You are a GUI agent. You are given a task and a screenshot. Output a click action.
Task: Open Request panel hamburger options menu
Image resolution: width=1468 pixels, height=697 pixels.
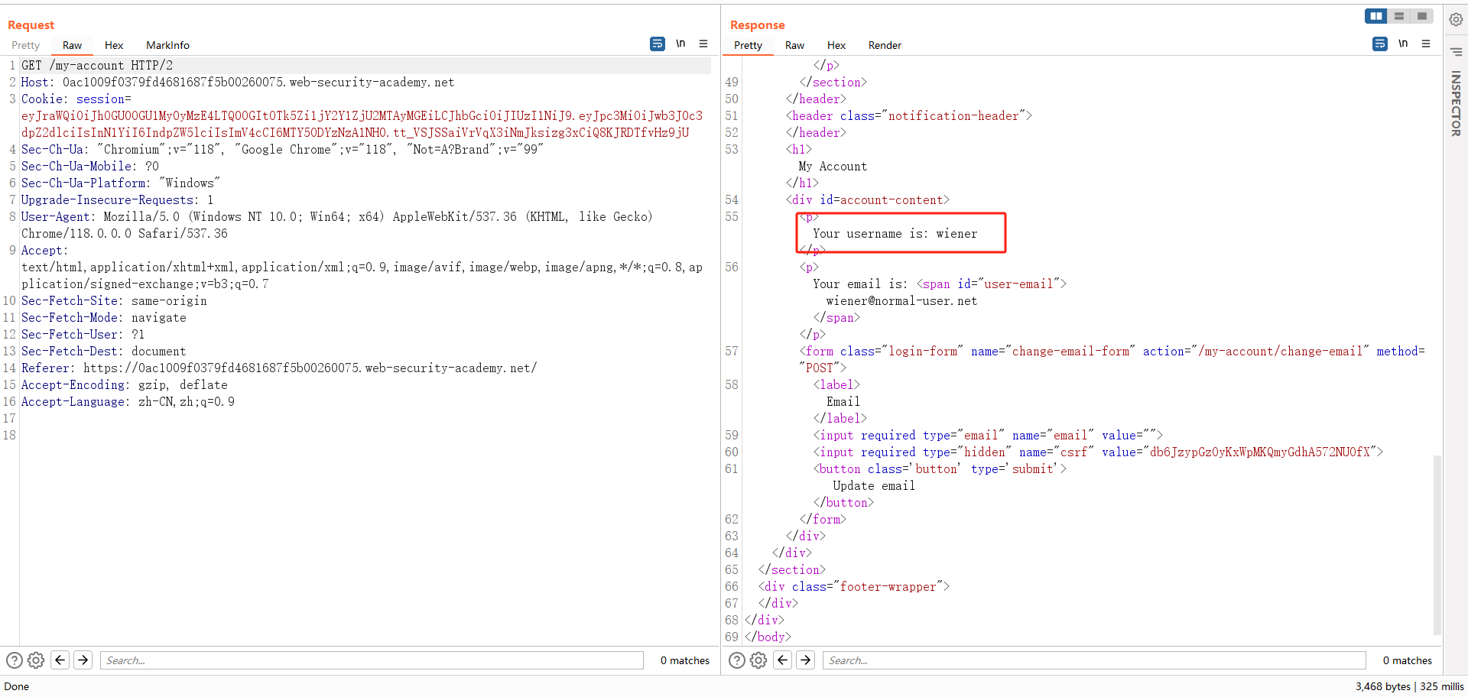click(703, 44)
